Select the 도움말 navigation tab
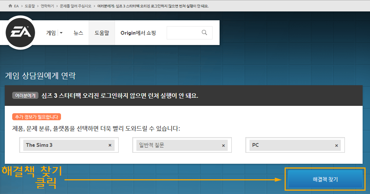 (x=102, y=33)
